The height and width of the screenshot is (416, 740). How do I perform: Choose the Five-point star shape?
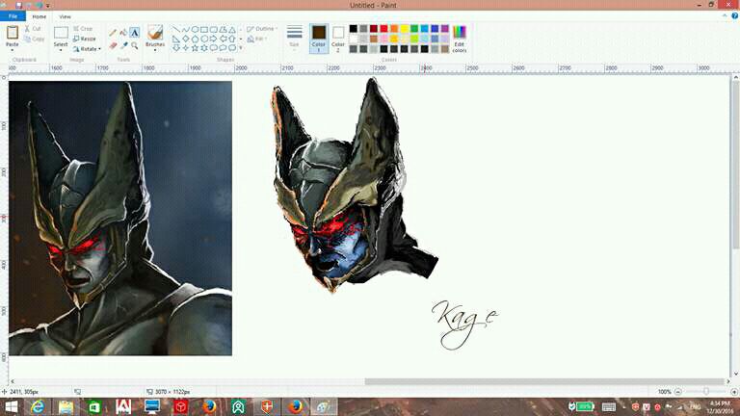click(x=195, y=47)
